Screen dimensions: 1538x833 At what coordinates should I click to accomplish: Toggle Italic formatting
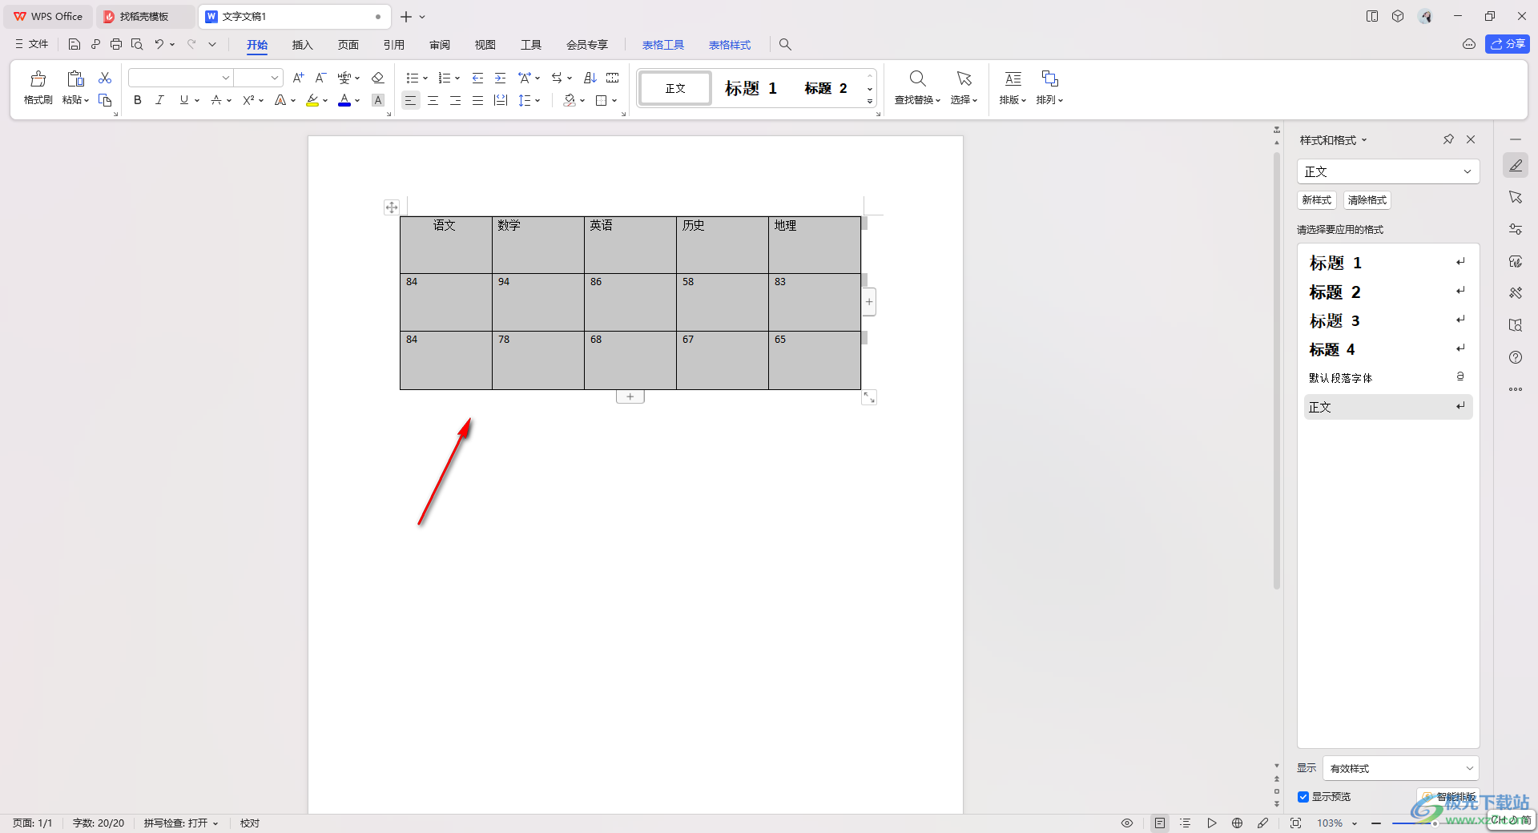pyautogui.click(x=160, y=100)
